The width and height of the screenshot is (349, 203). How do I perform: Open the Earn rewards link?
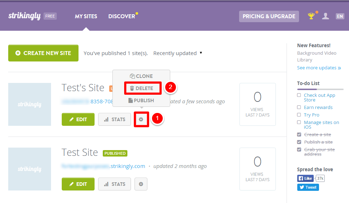(318, 108)
